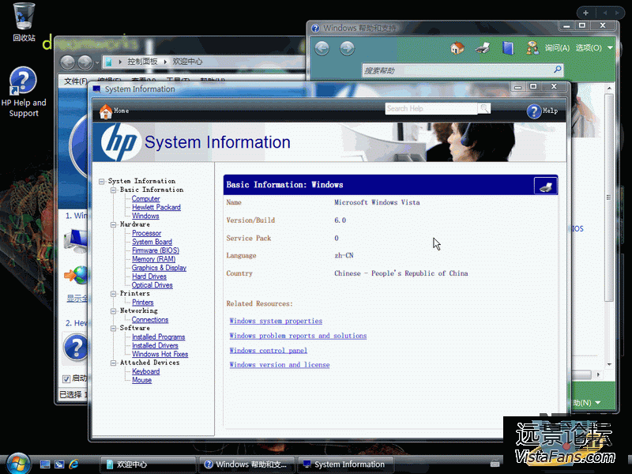Collapse the Hardware tree node
This screenshot has height=474, width=632.
113,224
